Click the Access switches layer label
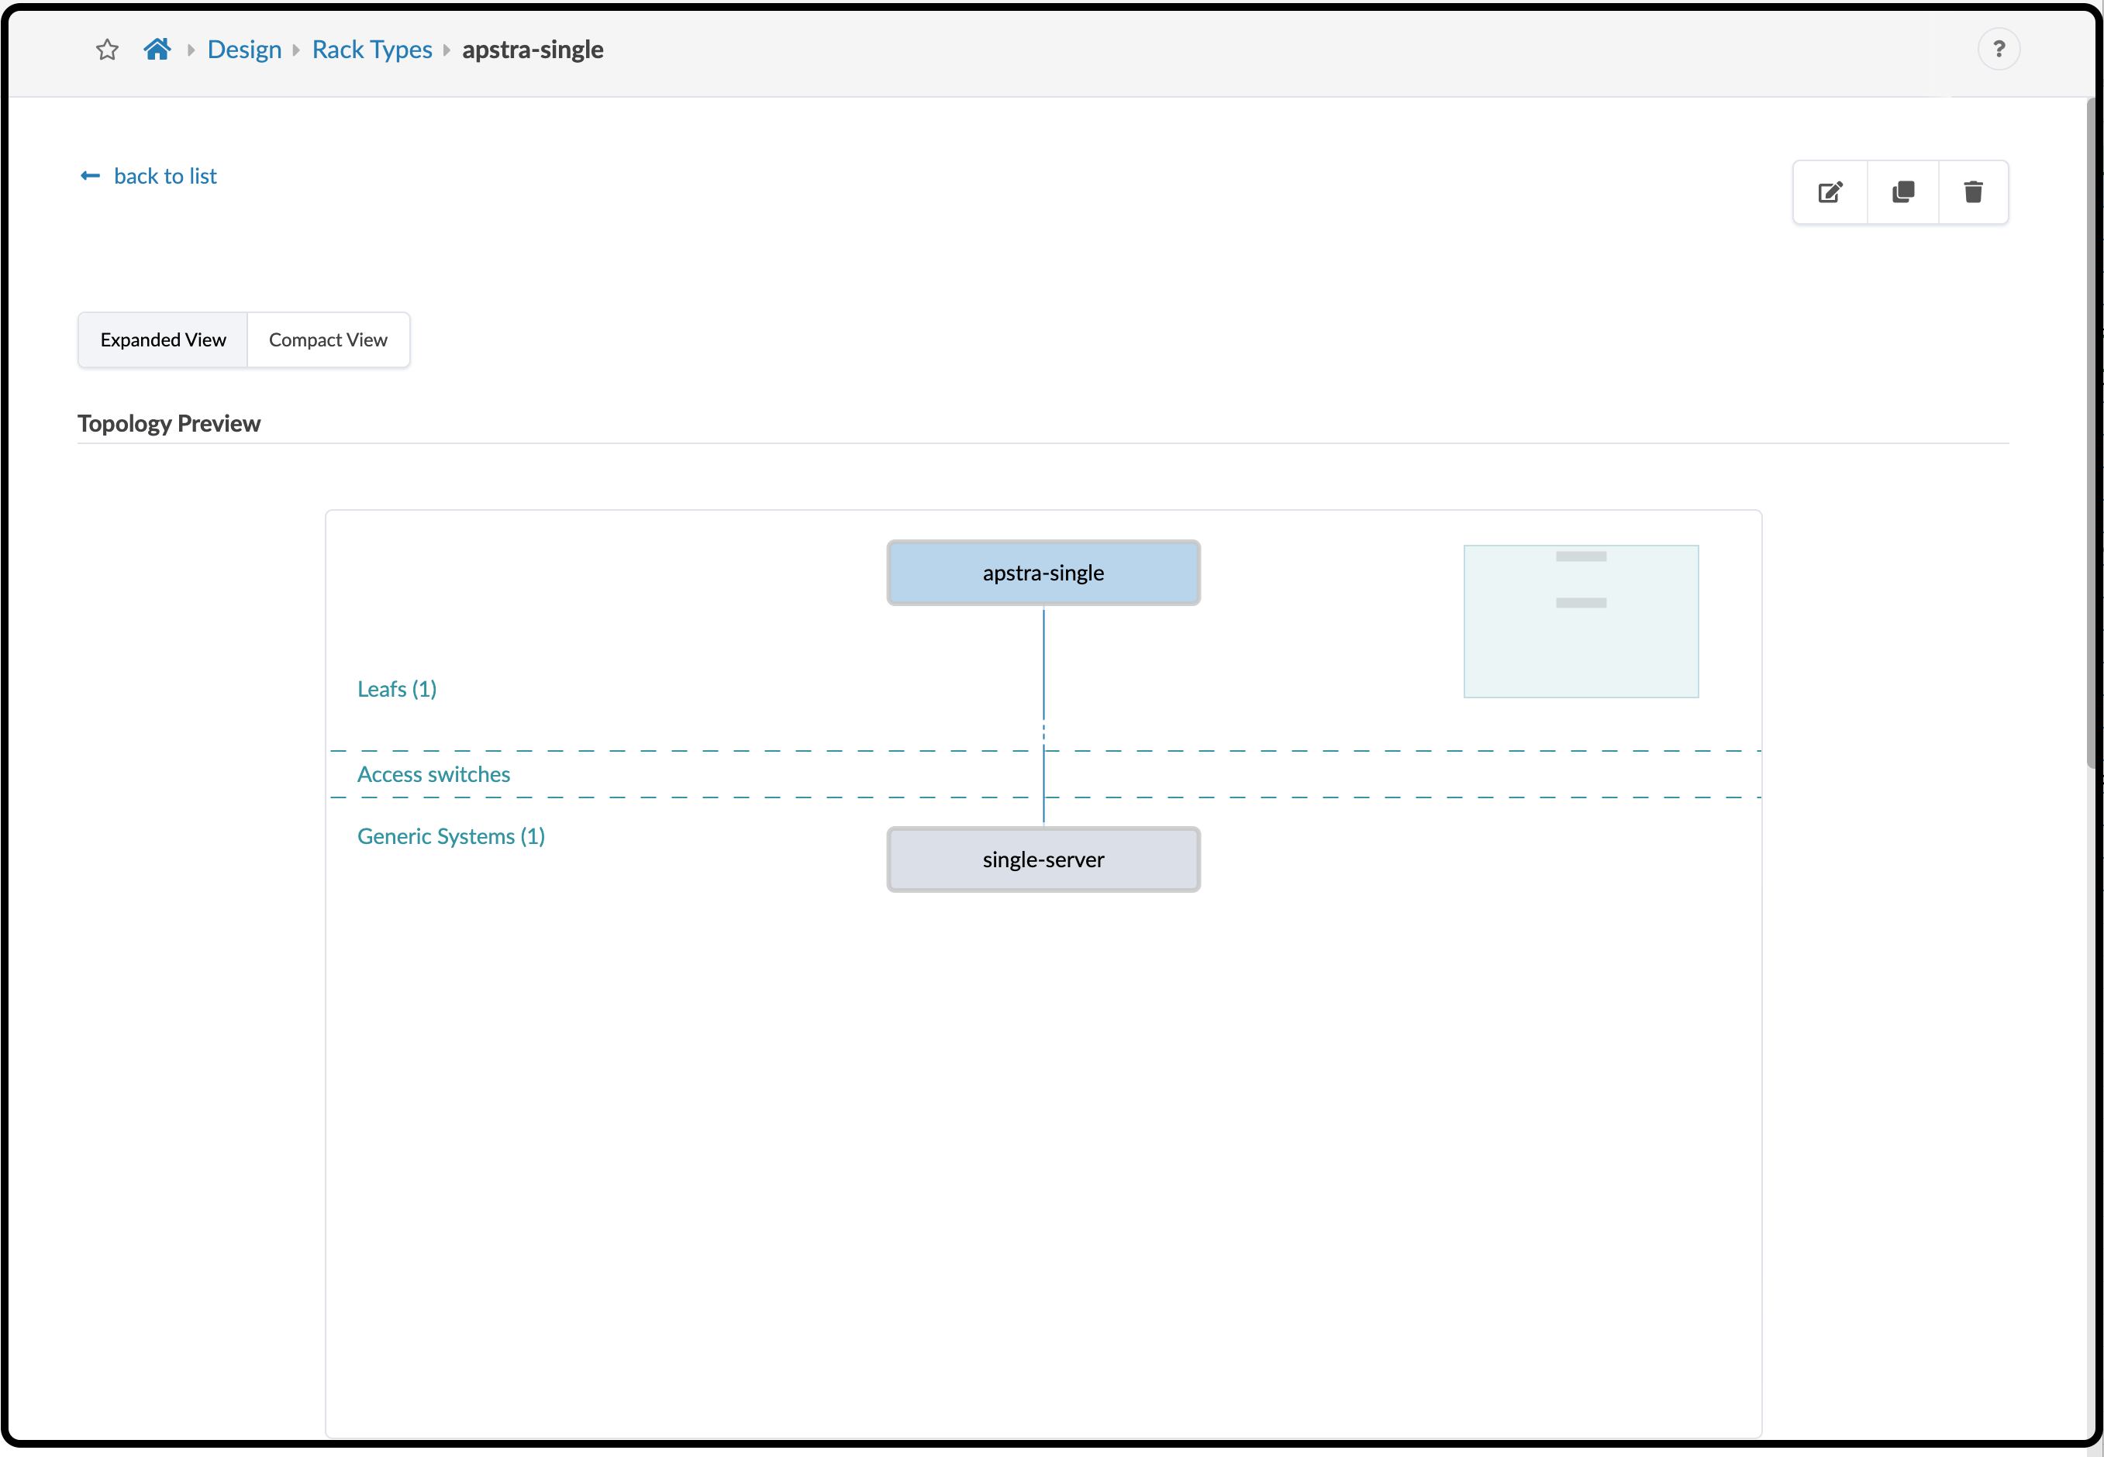The image size is (2104, 1457). [433, 774]
